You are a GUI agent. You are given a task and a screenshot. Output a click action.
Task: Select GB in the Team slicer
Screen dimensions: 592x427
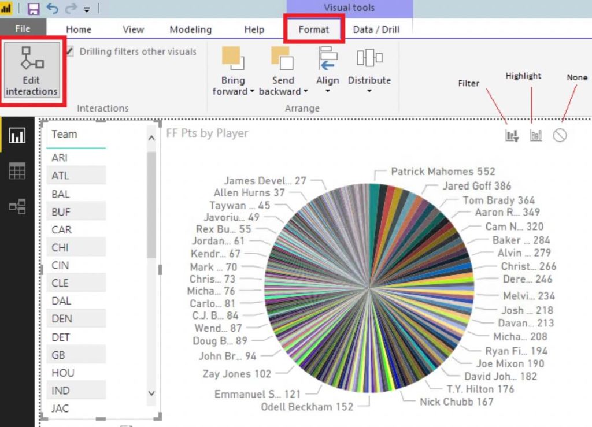(76, 355)
